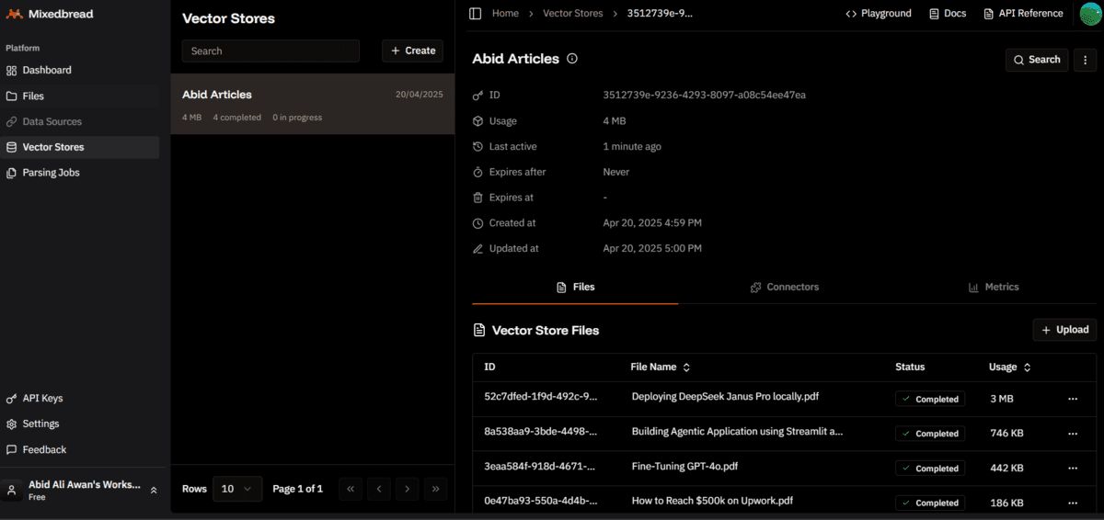Viewport: 1104px width, 520px height.
Task: Click the timer icon beside Expires after
Action: point(477,172)
